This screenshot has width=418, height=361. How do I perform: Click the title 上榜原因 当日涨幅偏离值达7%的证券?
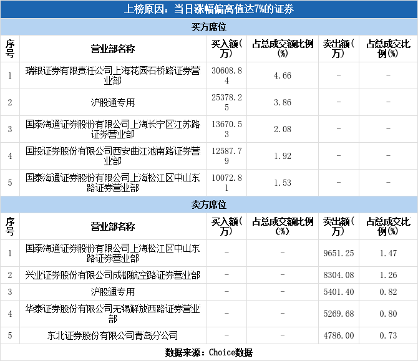tap(209, 9)
